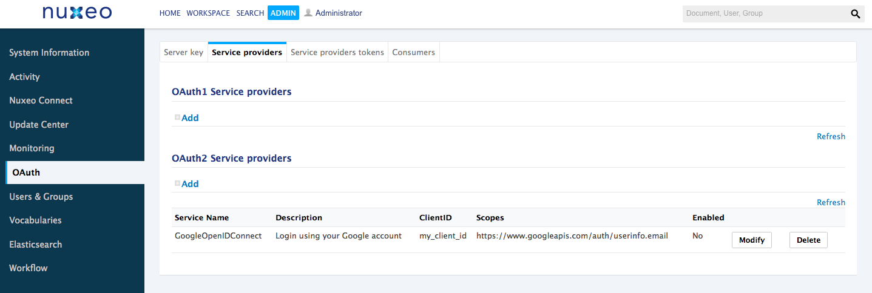Viewport: 872px width, 293px height.
Task: Add a new OAuth1 service provider
Action: [190, 118]
